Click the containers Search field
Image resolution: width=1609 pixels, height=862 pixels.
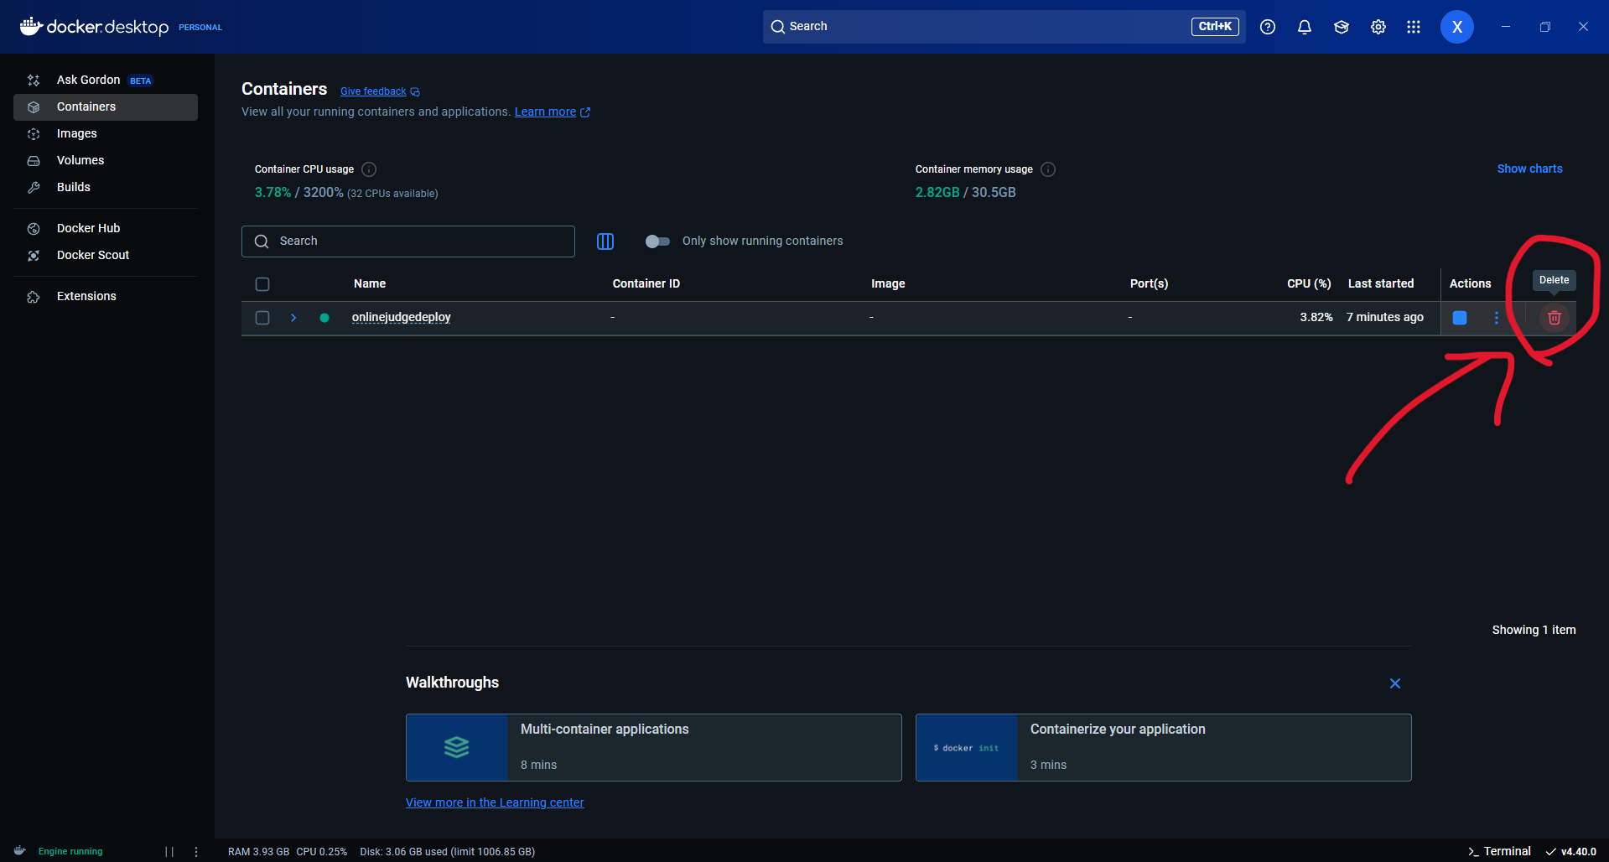coord(408,241)
